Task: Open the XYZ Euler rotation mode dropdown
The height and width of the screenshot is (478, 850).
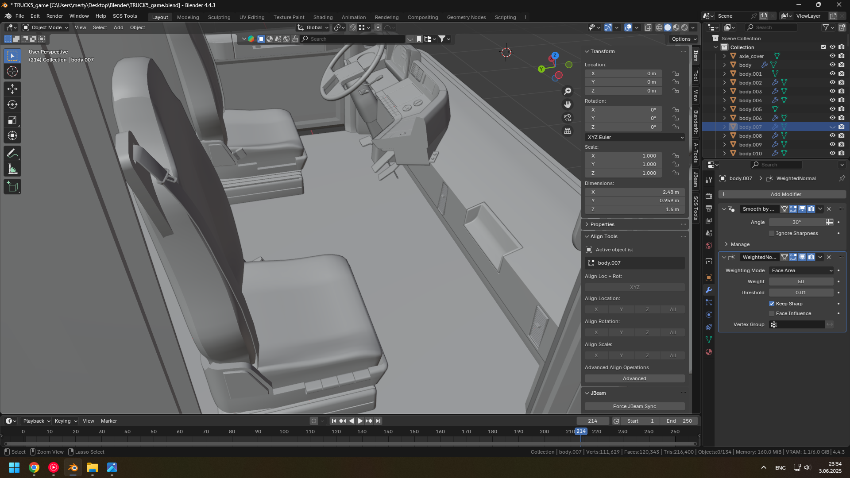Action: tap(635, 137)
